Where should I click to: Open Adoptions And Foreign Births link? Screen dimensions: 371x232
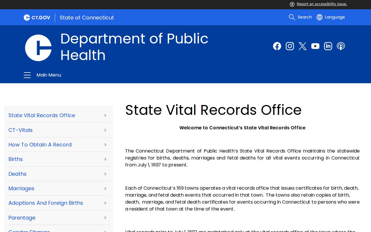(46, 203)
